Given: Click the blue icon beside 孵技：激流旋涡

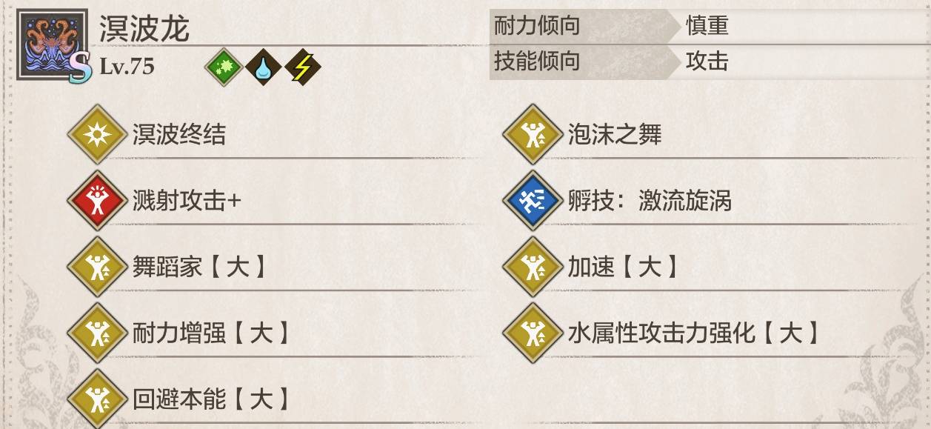Looking at the screenshot, I should point(533,201).
